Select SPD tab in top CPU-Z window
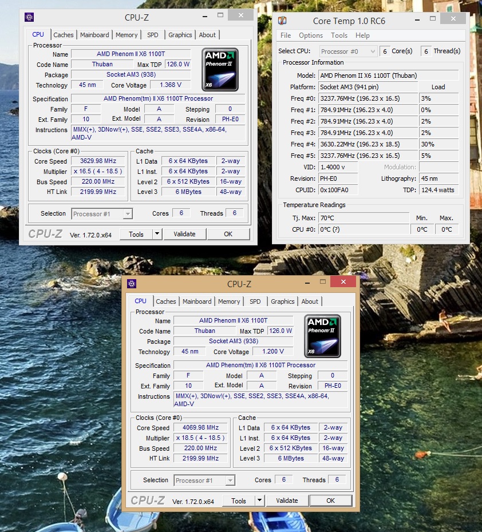 click(152, 35)
